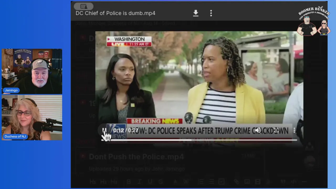Insert a link from the background toolbar
The width and height of the screenshot is (336, 189).
point(236,182)
